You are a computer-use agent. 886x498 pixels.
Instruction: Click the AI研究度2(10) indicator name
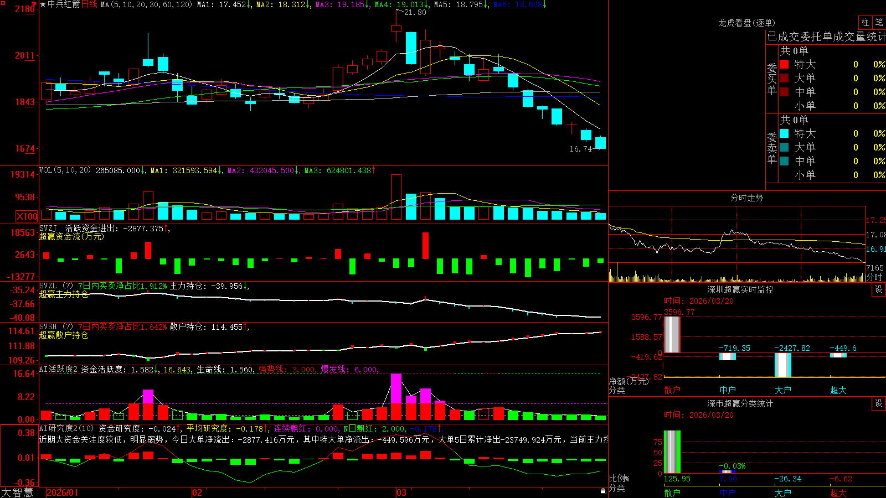[66, 428]
